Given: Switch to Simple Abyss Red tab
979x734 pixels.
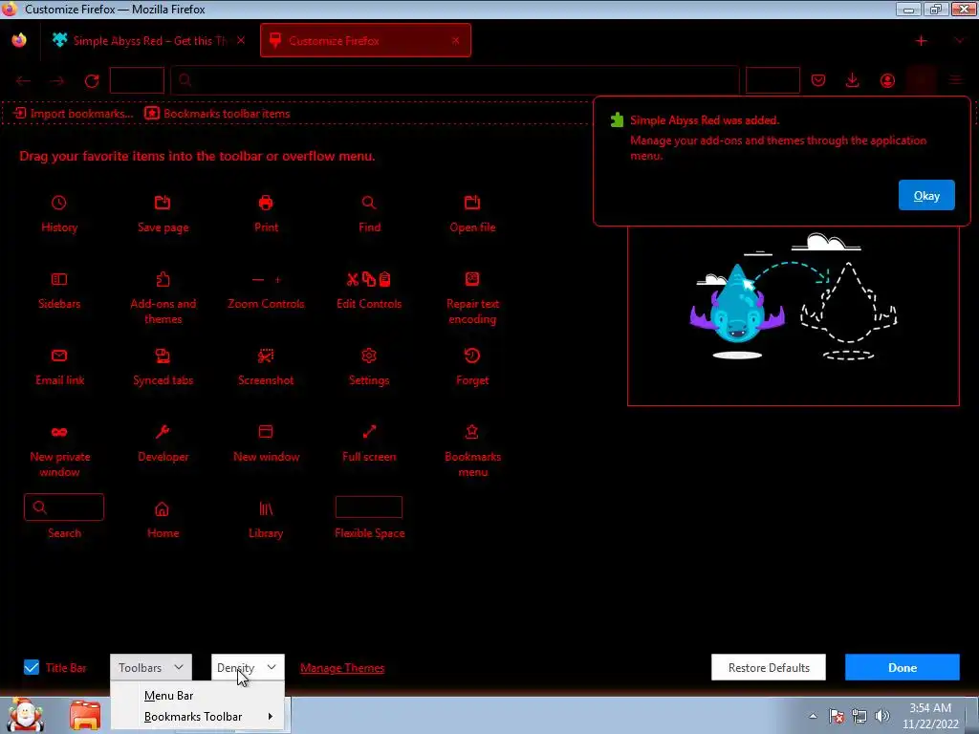Looking at the screenshot, I should tap(148, 40).
